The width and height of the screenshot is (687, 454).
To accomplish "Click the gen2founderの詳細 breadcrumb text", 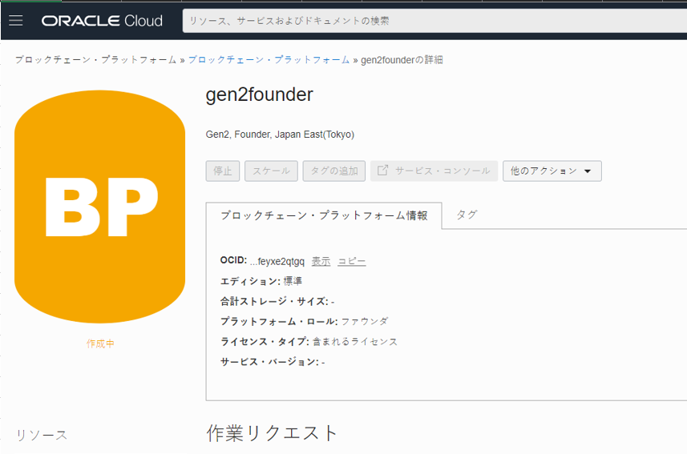I will click(x=402, y=60).
